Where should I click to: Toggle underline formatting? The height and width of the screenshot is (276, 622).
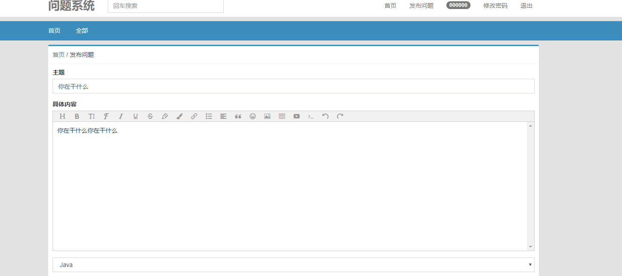[x=136, y=116]
